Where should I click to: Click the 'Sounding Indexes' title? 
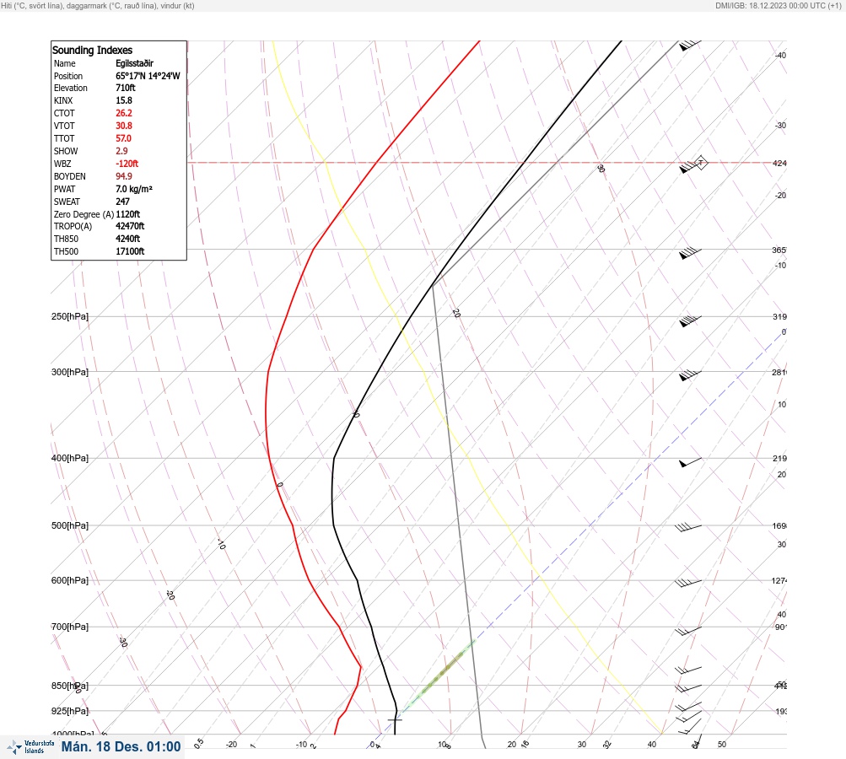click(92, 50)
